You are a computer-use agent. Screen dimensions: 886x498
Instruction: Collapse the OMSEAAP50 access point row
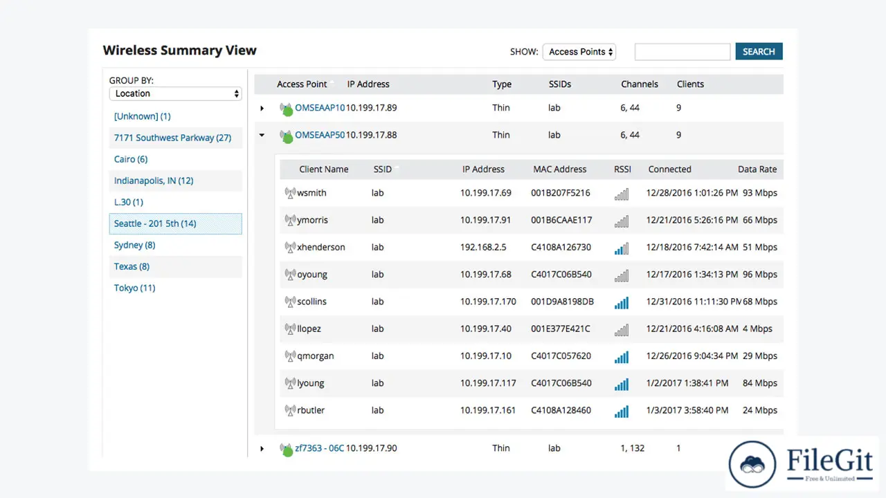click(x=262, y=136)
